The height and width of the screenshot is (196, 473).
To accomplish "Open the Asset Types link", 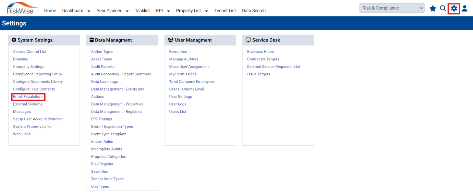I will pyautogui.click(x=101, y=59).
